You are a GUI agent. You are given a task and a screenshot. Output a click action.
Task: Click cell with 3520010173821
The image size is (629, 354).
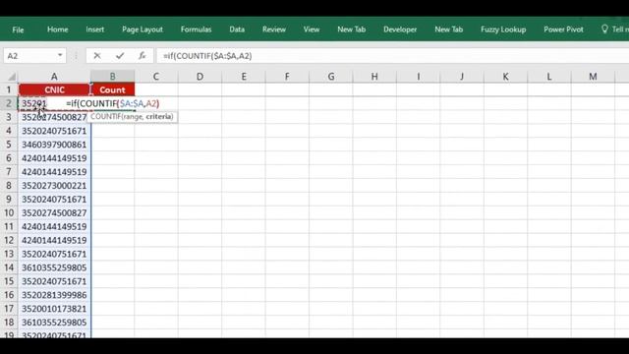54,309
